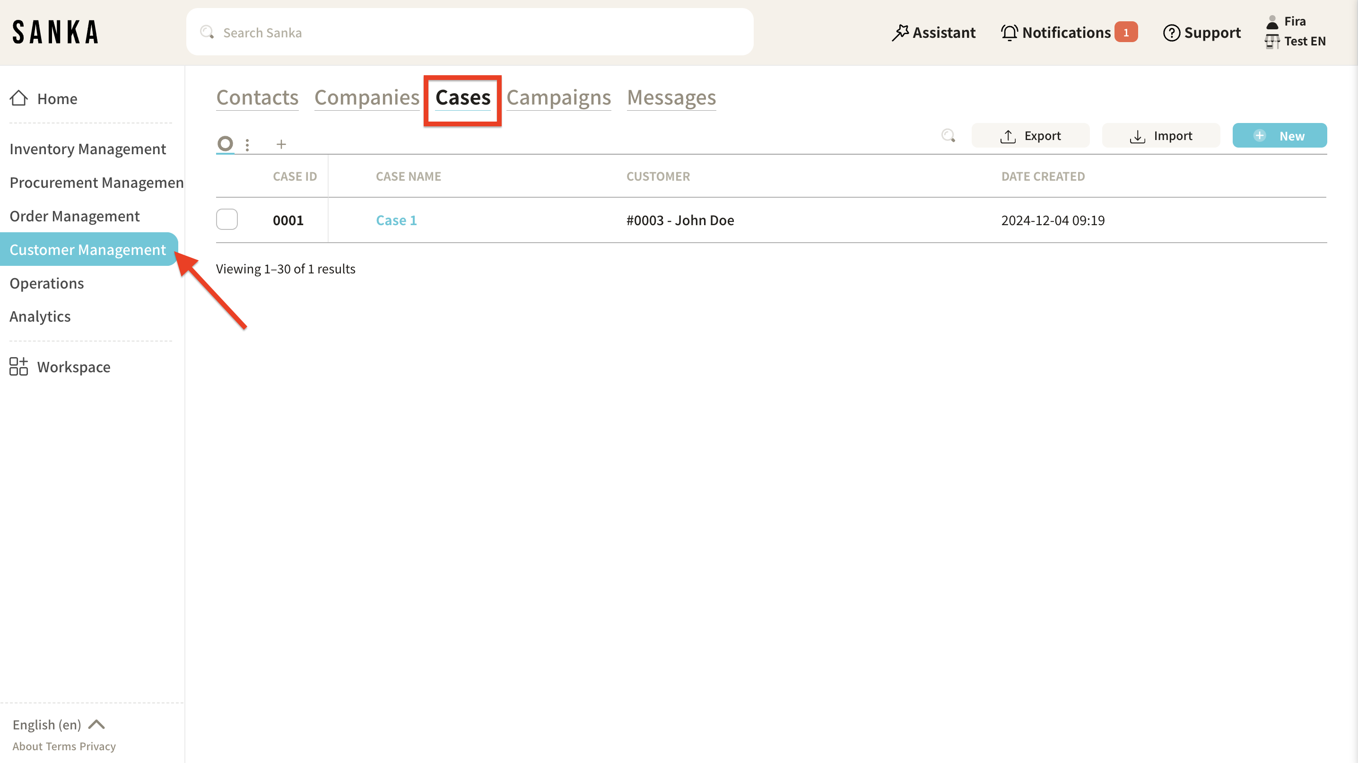Open Fira Test EN account menu
Viewport: 1358px width, 763px height.
1295,32
